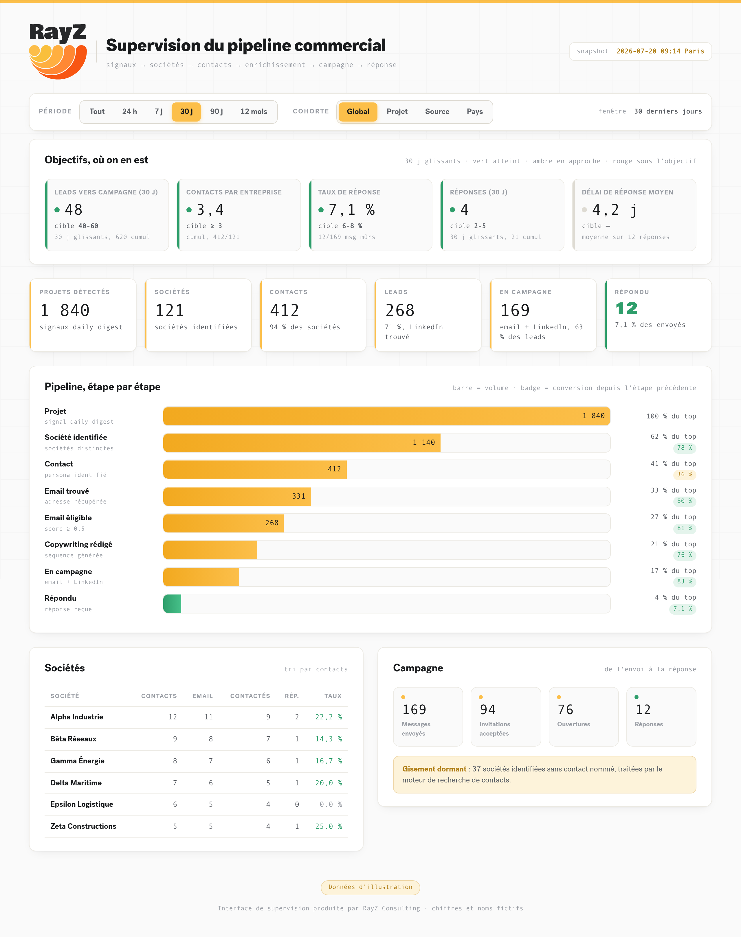Click the 169 Messages envoyés tile
Screen dimensions: 741x937
click(428, 716)
